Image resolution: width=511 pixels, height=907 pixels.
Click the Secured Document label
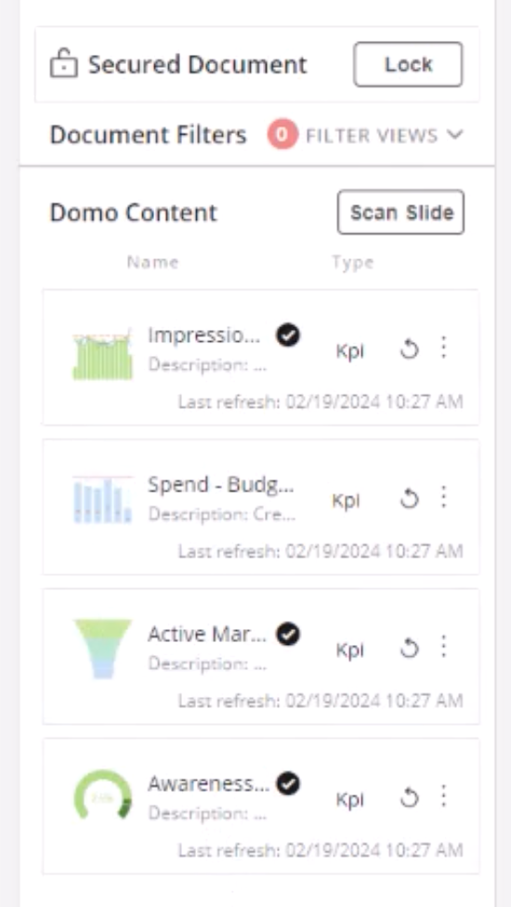click(x=197, y=64)
